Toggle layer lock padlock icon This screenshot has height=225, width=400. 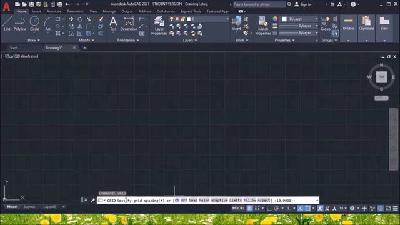click(182, 19)
